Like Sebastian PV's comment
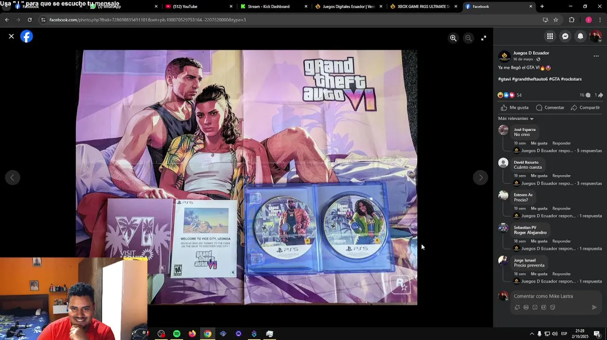Screen dimensions: 607x340 pyautogui.click(x=539, y=241)
